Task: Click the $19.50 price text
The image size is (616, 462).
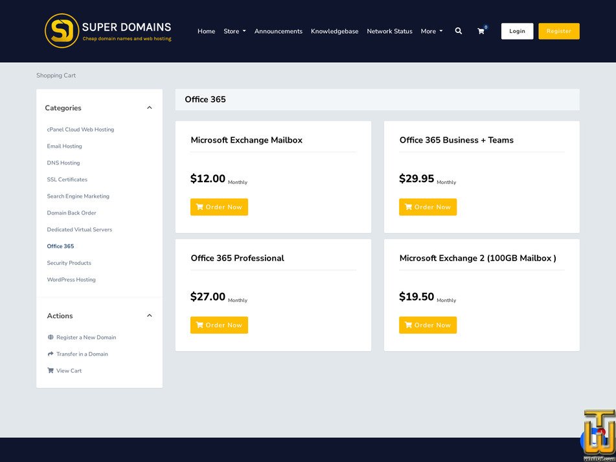Action: click(416, 296)
